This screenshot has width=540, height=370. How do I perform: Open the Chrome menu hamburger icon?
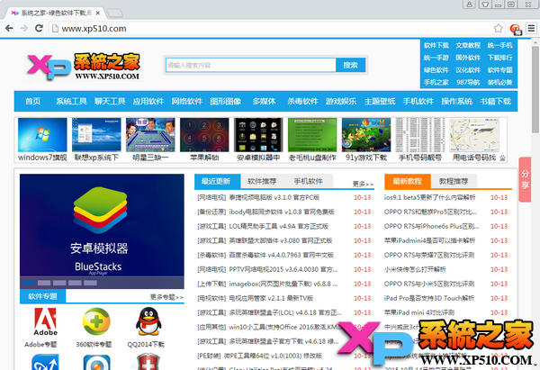point(531,28)
